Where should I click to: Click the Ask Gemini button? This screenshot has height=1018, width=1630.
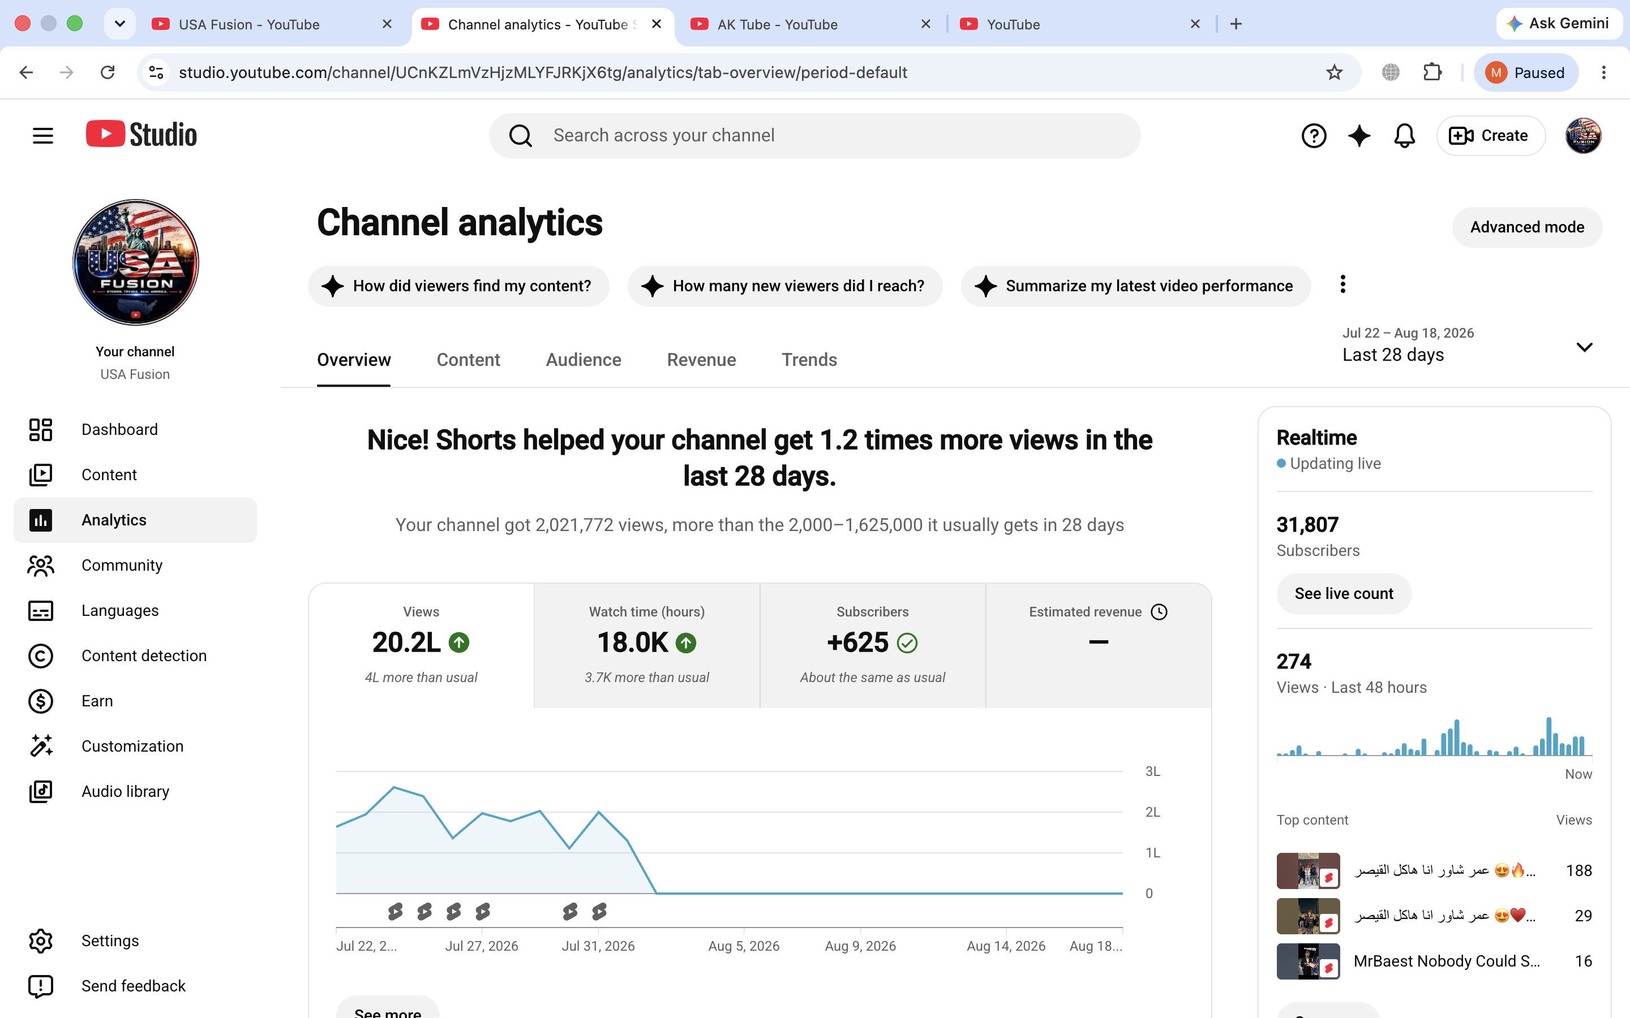(x=1558, y=24)
